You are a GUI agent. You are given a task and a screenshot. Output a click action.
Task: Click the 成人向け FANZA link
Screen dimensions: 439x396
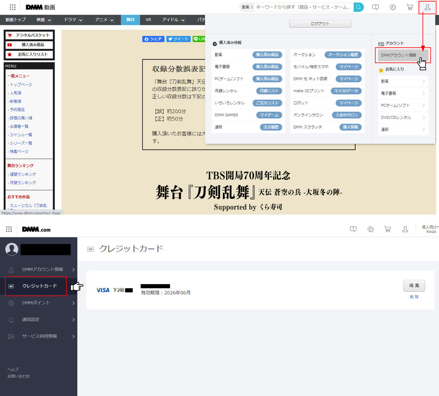430,229
